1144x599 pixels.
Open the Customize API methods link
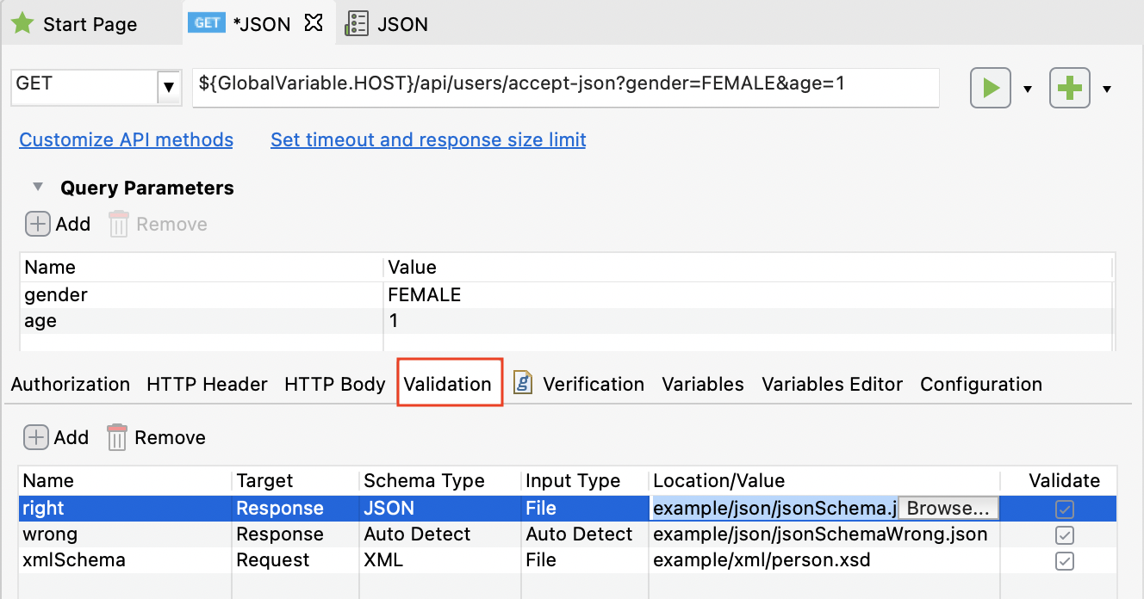click(126, 139)
